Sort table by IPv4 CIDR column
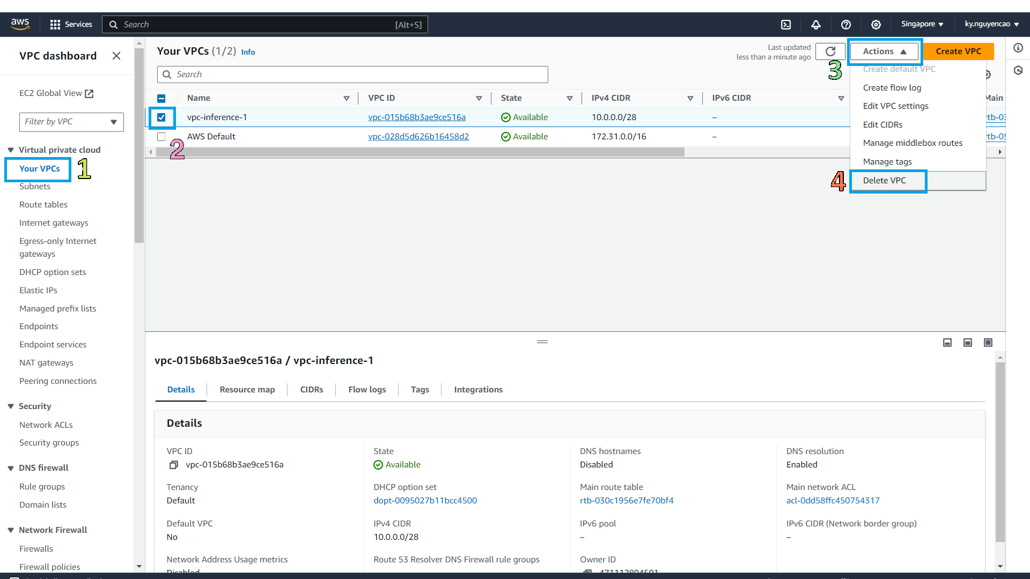The image size is (1030, 579). click(x=690, y=98)
